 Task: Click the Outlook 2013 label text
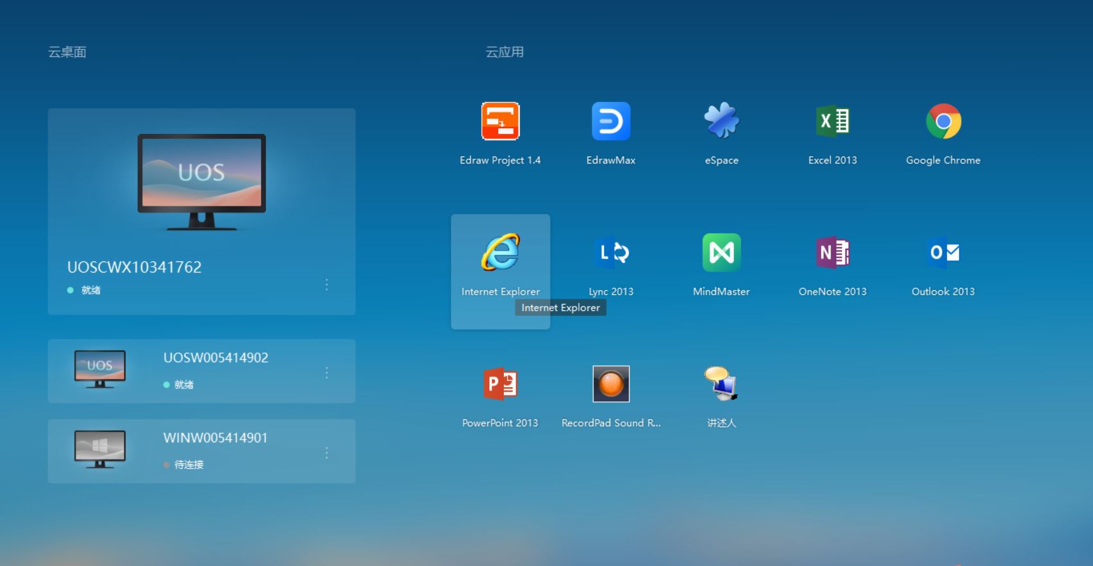(x=944, y=292)
